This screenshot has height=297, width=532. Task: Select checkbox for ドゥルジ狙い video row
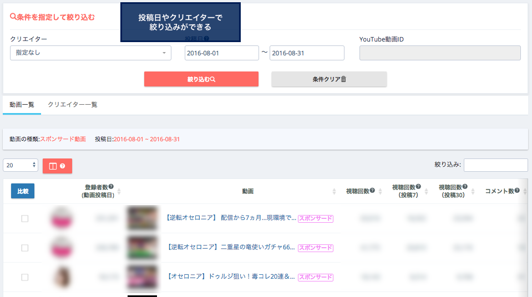24,277
